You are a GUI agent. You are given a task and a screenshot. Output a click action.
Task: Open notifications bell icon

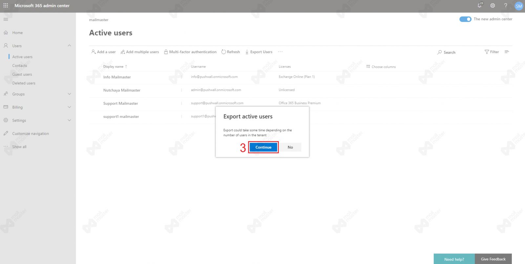click(x=480, y=5)
